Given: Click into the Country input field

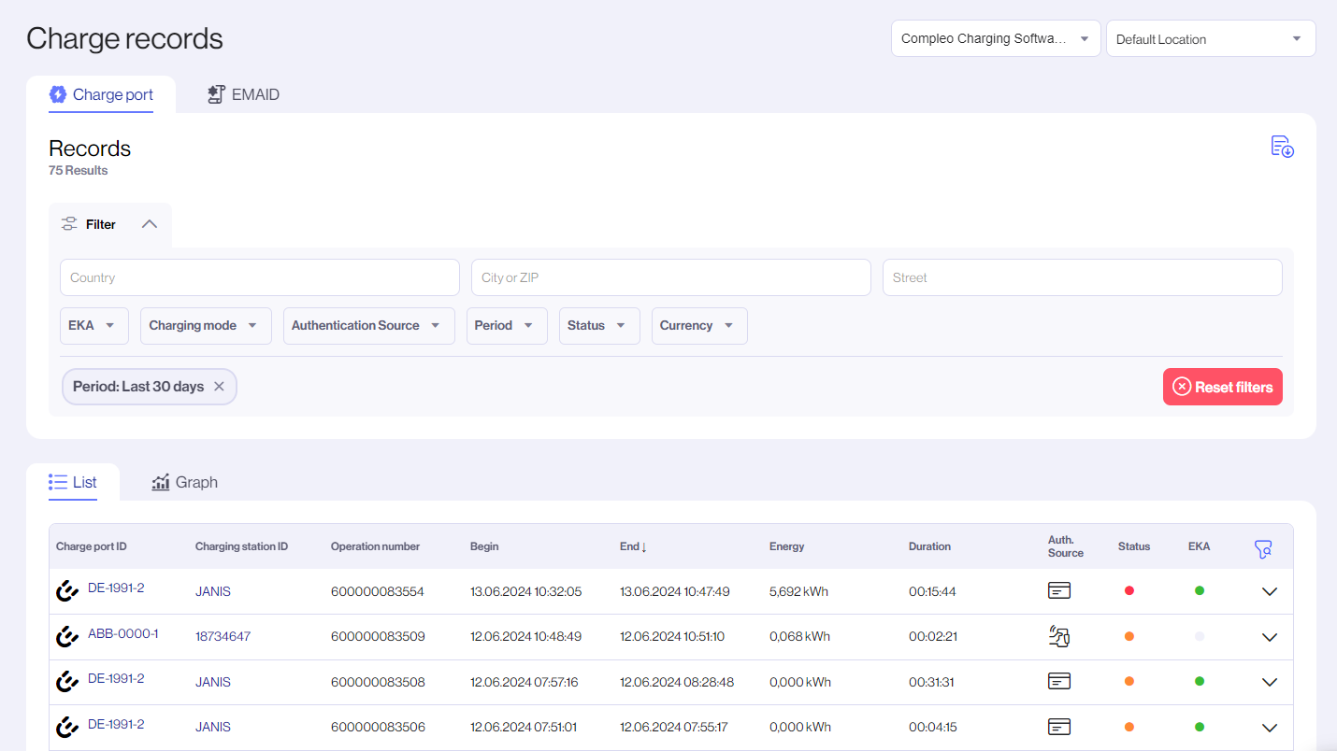Looking at the screenshot, I should [259, 277].
